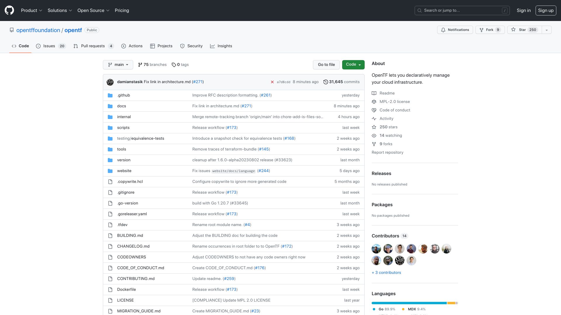Viewport: 561px width, 315px height.
Task: Click the Notifications button
Action: tap(455, 30)
